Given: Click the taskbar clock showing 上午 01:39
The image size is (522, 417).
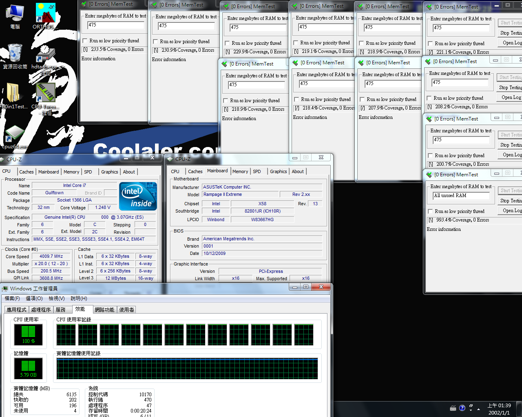Looking at the screenshot, I should coord(499,409).
